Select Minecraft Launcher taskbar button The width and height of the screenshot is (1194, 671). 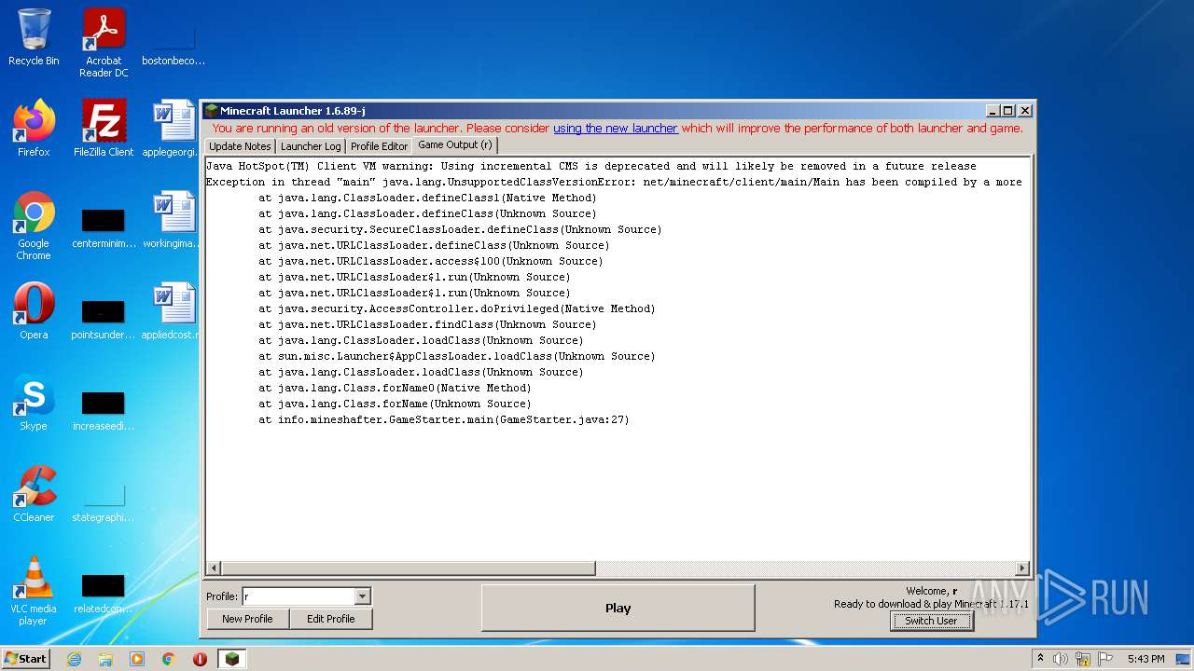[x=232, y=659]
